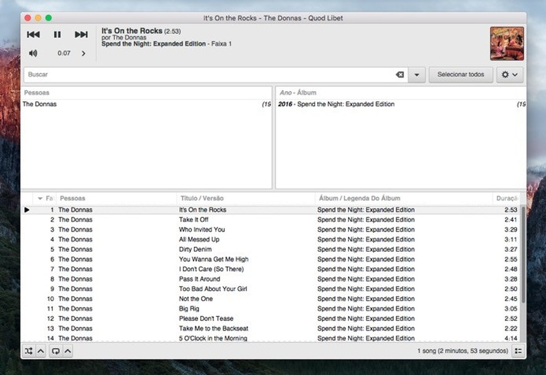Click the Ano - Álbum pane header
The height and width of the screenshot is (375, 546).
tap(401, 93)
